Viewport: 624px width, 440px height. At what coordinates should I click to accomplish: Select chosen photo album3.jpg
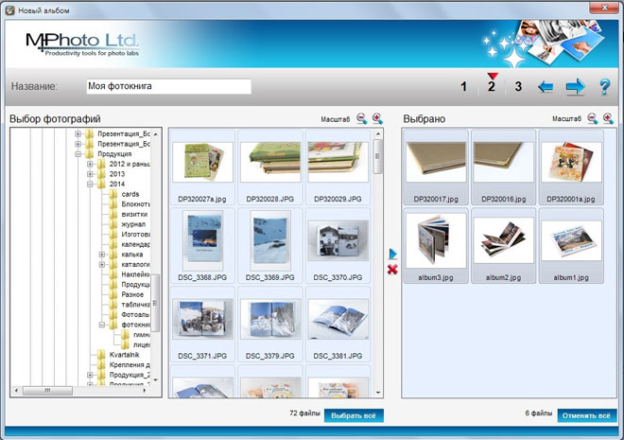pos(436,245)
